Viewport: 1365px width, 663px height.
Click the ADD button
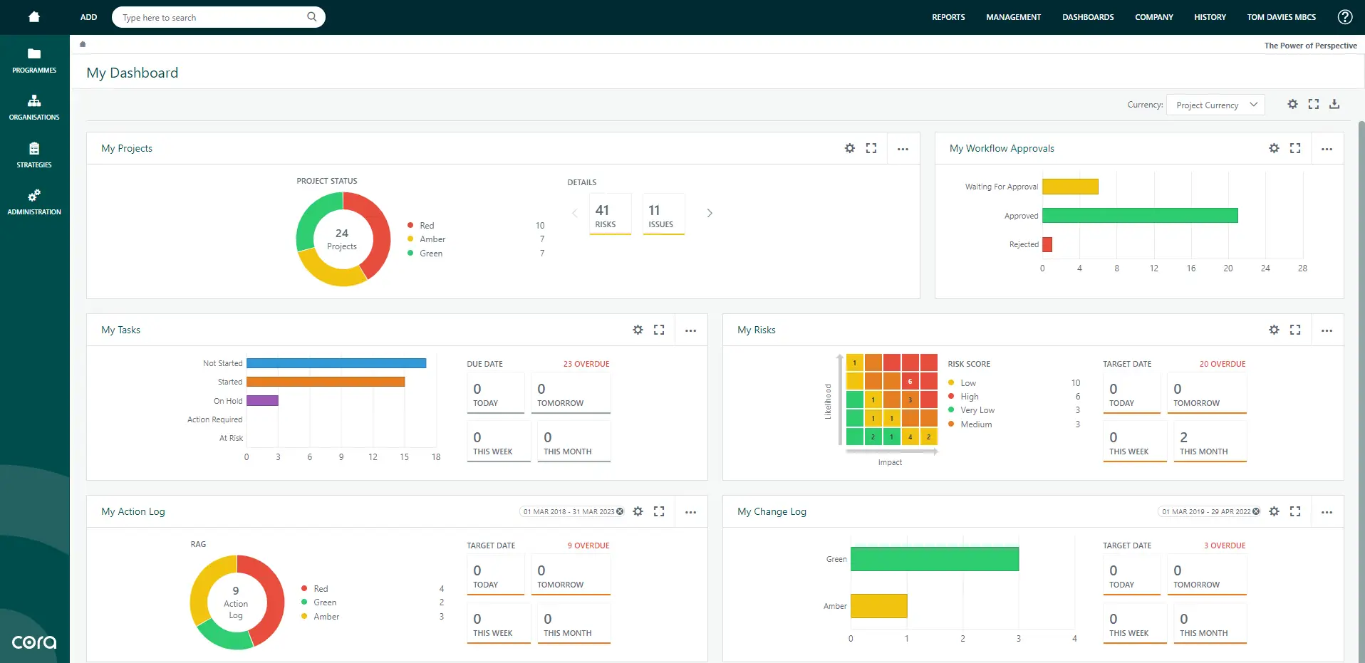point(88,17)
